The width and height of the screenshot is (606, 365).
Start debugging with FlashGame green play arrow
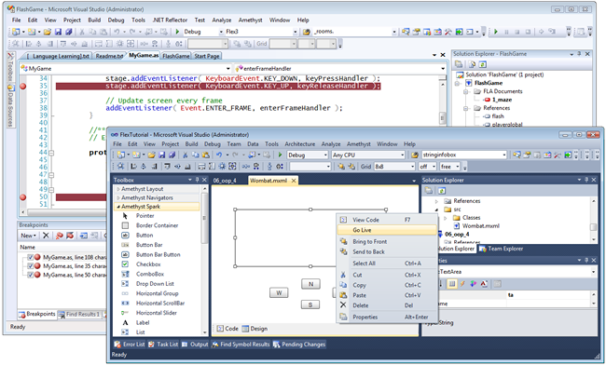(x=177, y=32)
